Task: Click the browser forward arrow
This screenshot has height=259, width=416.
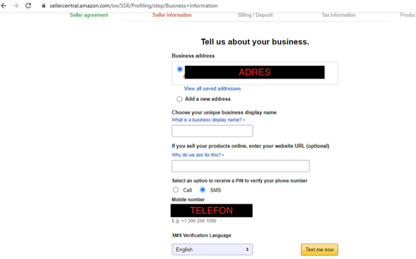Action: [x=16, y=6]
